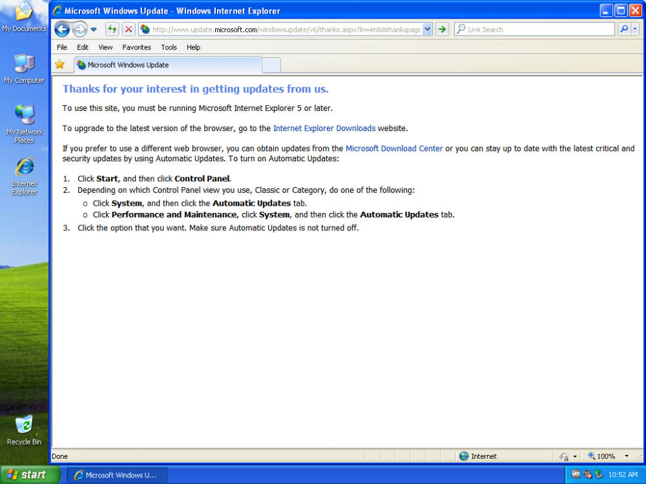
Task: Click inside the Live Search field
Action: (x=530, y=29)
